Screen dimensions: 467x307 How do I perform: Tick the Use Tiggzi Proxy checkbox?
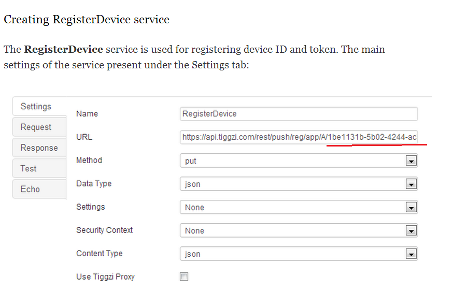point(184,277)
